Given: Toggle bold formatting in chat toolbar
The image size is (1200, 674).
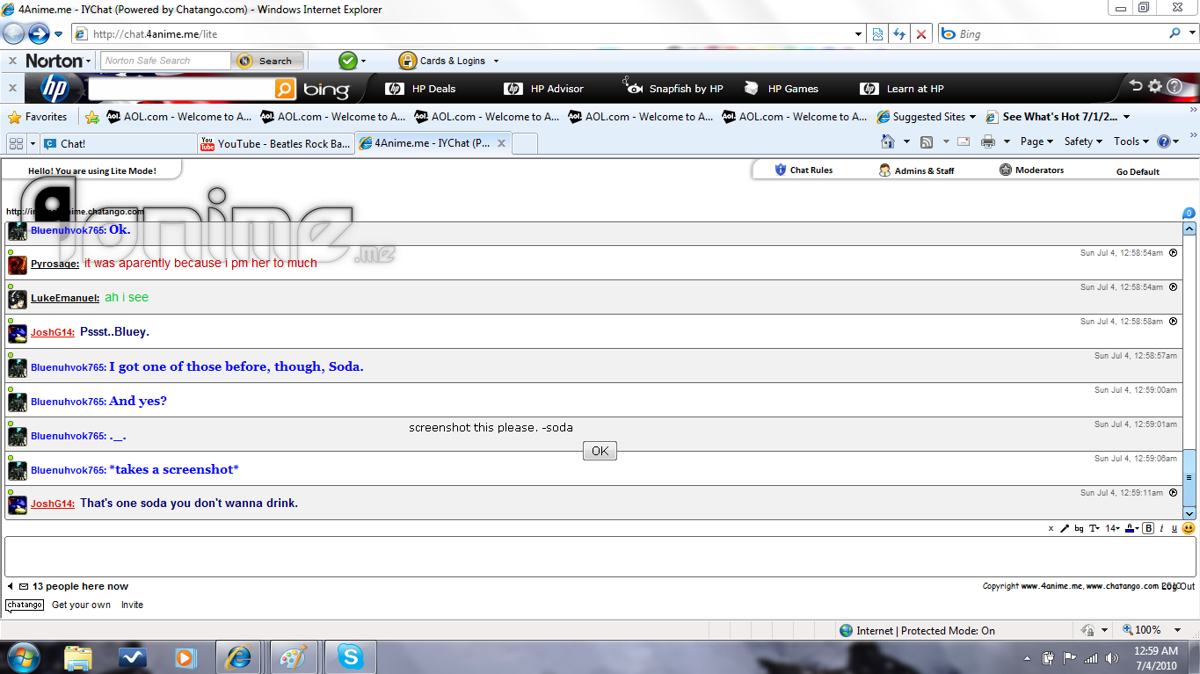Looking at the screenshot, I should pyautogui.click(x=1148, y=528).
